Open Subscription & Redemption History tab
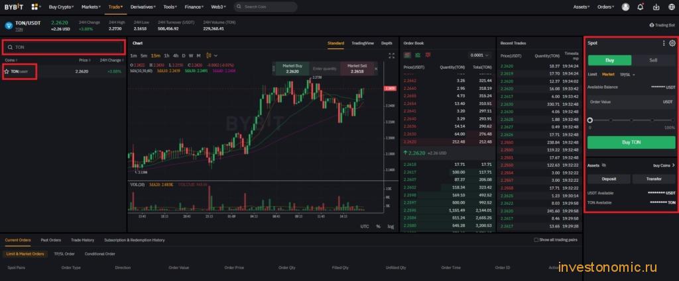 pyautogui.click(x=134, y=240)
